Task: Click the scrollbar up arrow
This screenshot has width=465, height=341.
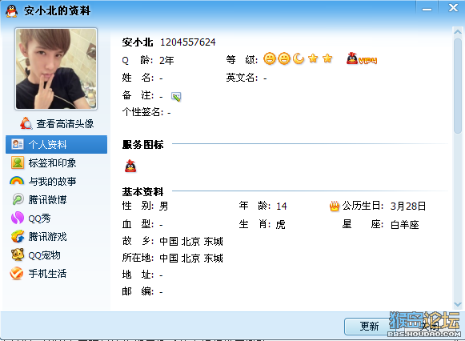Action: pyautogui.click(x=457, y=31)
